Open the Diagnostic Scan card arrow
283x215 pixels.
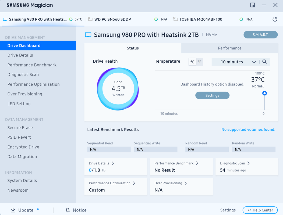point(249,163)
